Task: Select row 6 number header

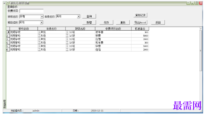Action: pyautogui.click(x=8, y=50)
